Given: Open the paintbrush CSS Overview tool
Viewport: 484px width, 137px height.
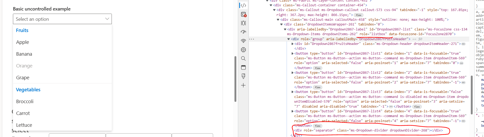Looking at the screenshot, I should 243,76.
